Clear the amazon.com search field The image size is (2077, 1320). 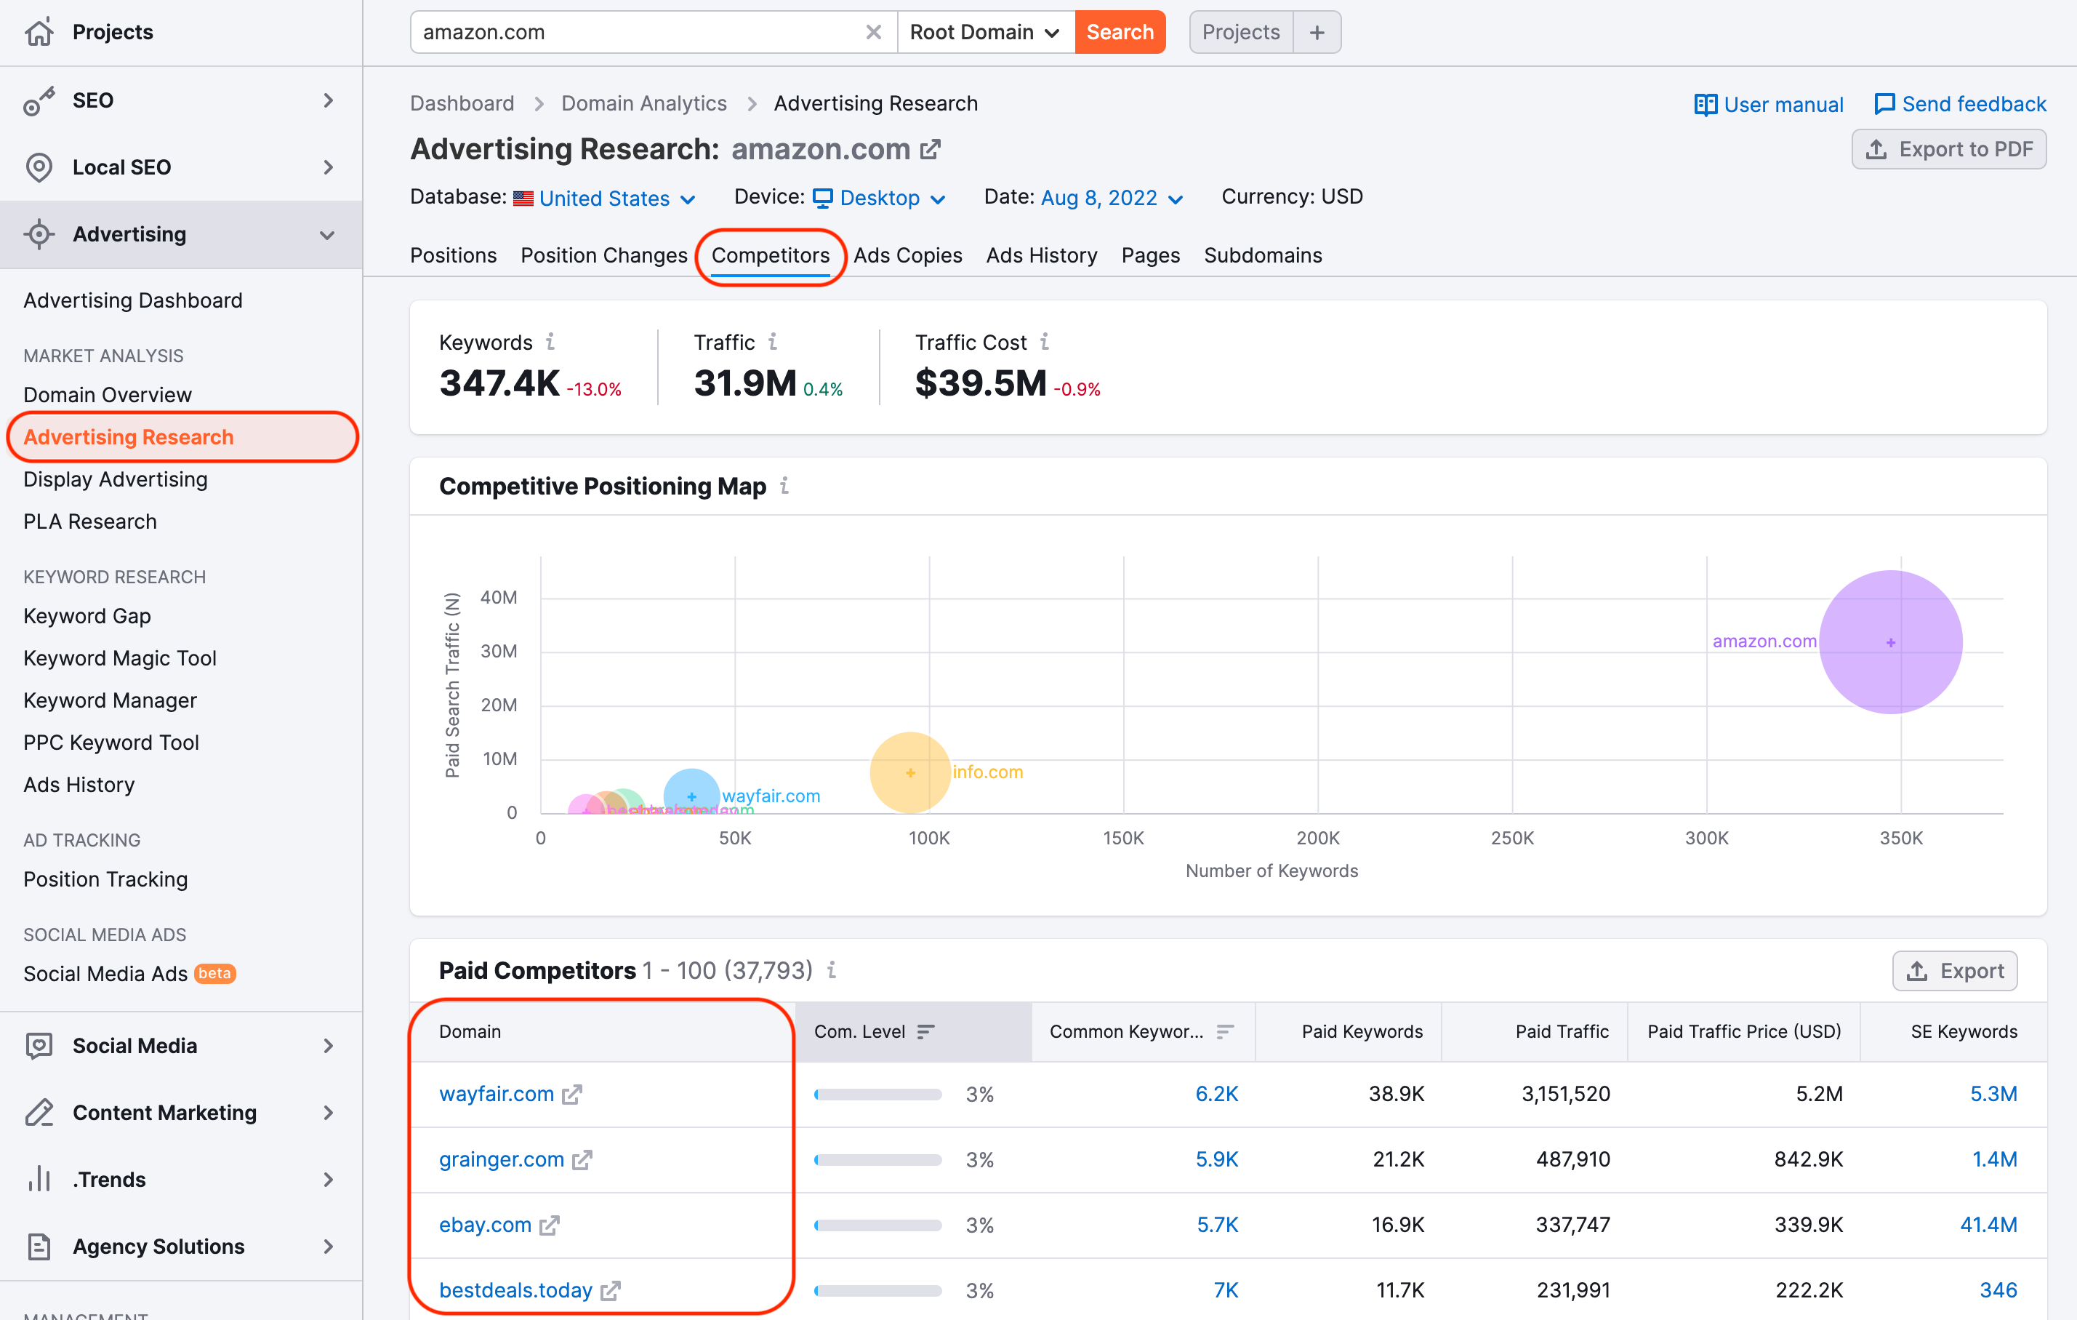pos(873,32)
